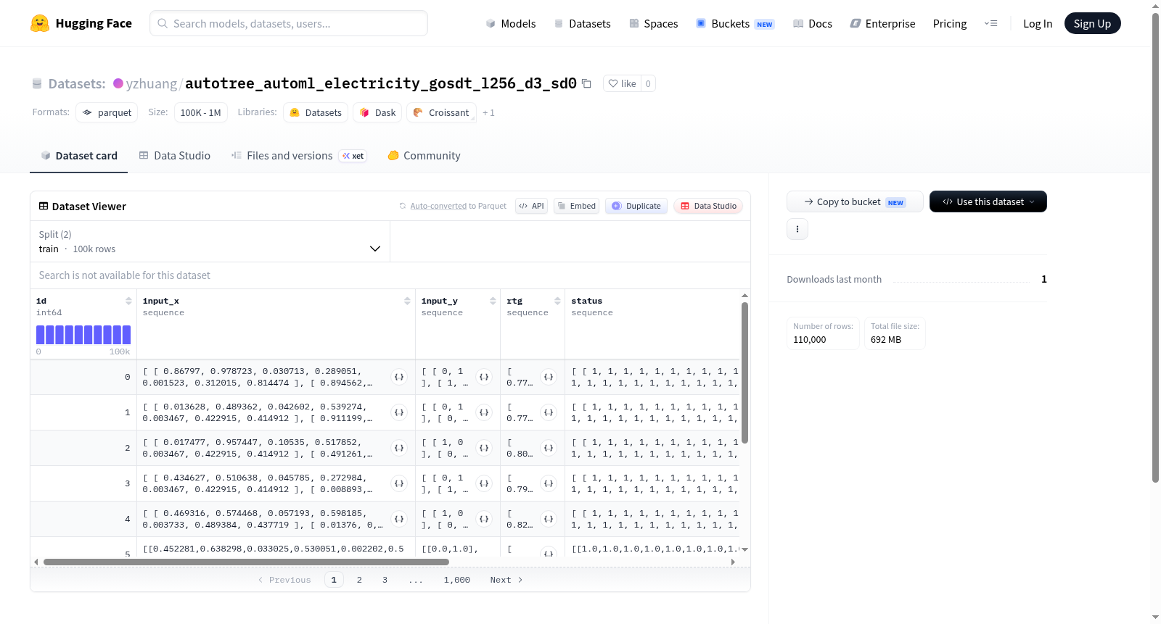Screen dimensions: 1161x624
Task: Go to the Pricing page
Action: [950, 24]
